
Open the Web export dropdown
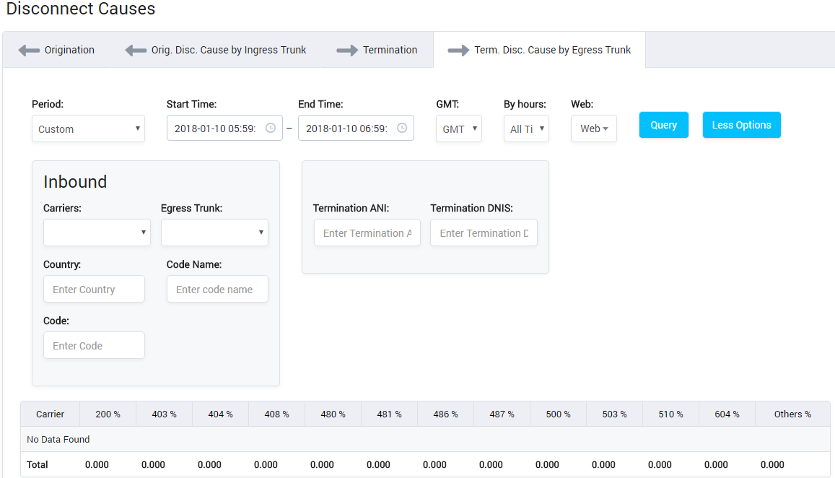[593, 129]
